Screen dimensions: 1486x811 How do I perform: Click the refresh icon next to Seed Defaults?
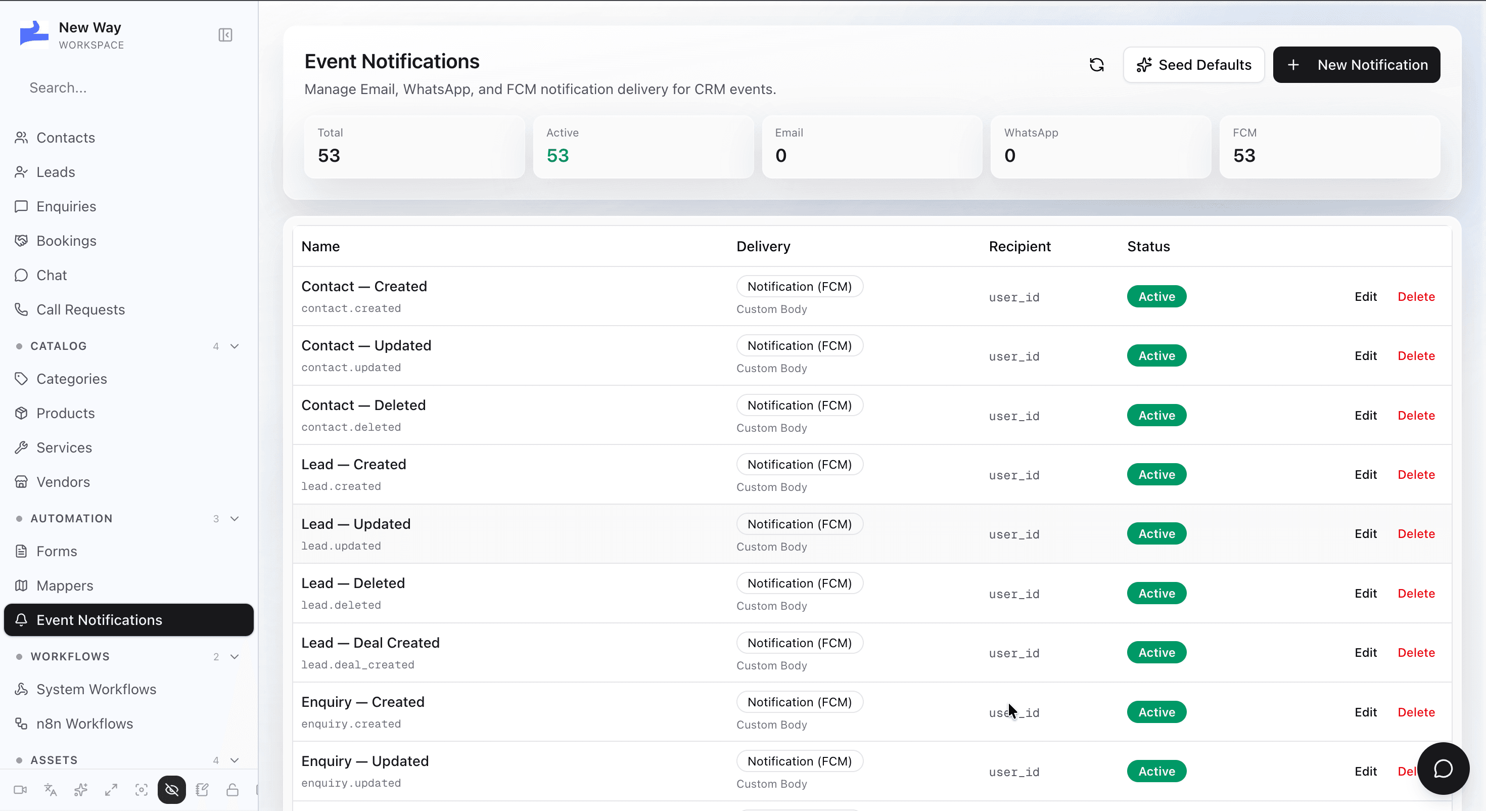coord(1097,65)
